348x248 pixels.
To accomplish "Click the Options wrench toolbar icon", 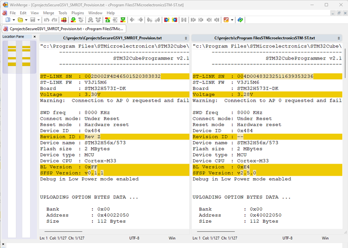I will coord(226,20).
